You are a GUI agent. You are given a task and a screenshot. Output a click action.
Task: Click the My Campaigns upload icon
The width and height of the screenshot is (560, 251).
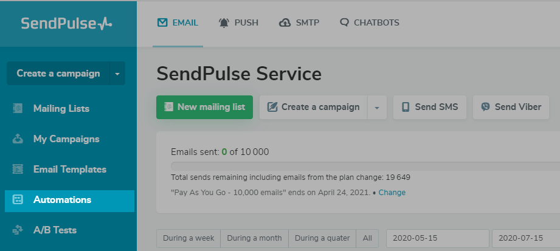point(18,139)
